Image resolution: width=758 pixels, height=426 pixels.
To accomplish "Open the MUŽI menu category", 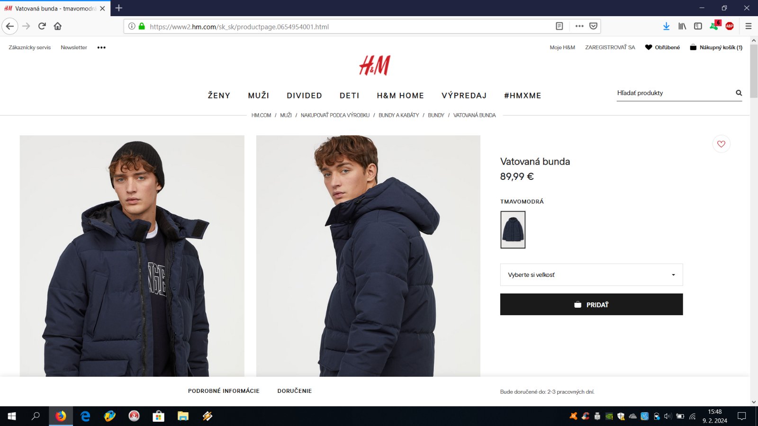I will [259, 95].
